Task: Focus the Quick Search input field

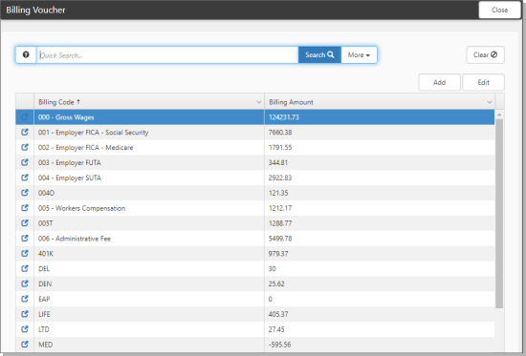Action: coord(167,55)
